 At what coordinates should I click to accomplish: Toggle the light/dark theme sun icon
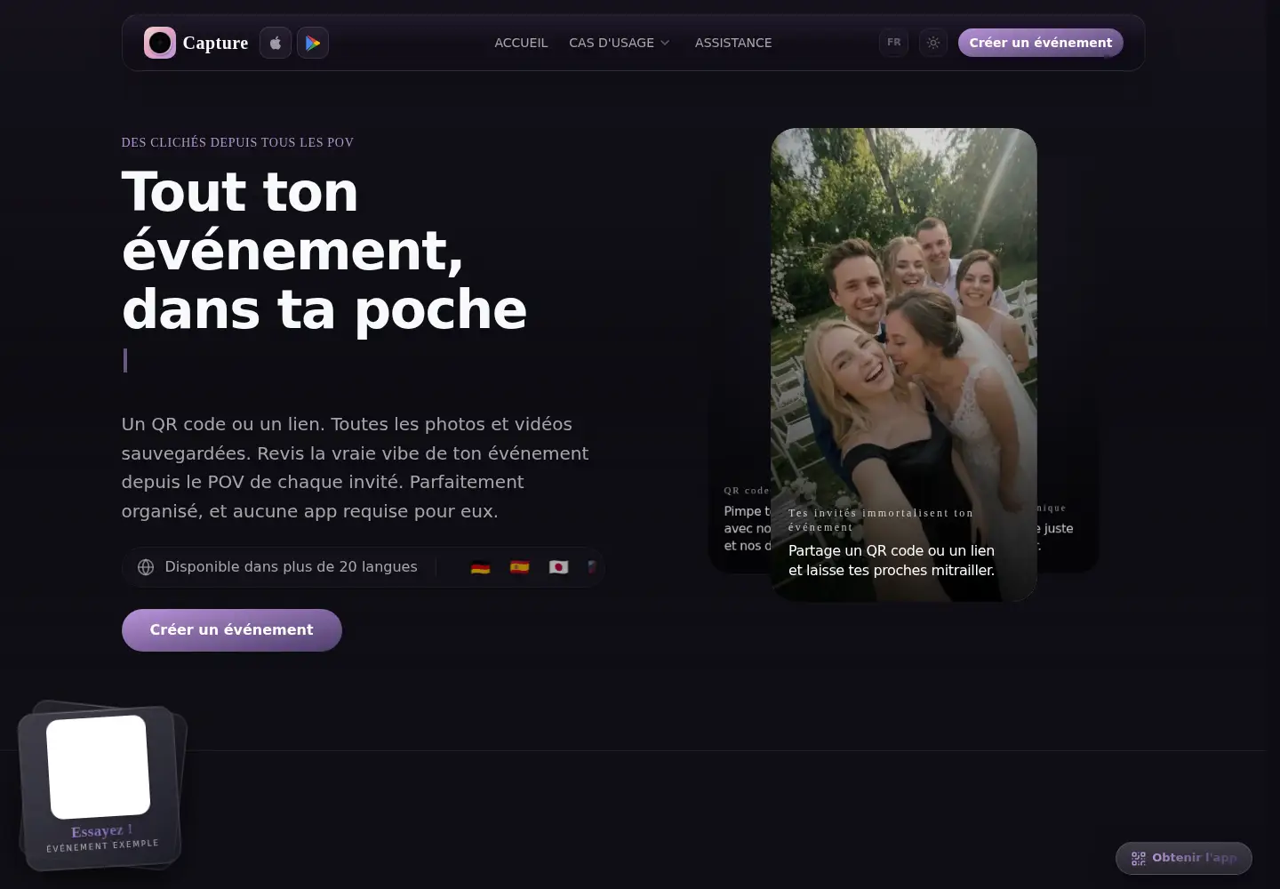click(x=932, y=43)
